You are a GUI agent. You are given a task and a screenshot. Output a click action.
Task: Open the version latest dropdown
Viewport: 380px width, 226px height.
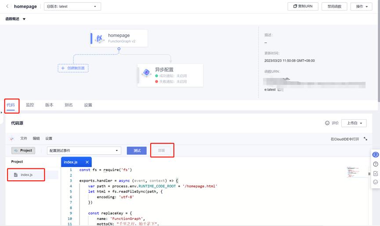(x=72, y=7)
